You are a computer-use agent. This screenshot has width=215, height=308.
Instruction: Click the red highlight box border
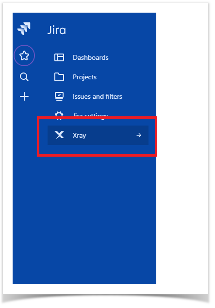point(97,118)
